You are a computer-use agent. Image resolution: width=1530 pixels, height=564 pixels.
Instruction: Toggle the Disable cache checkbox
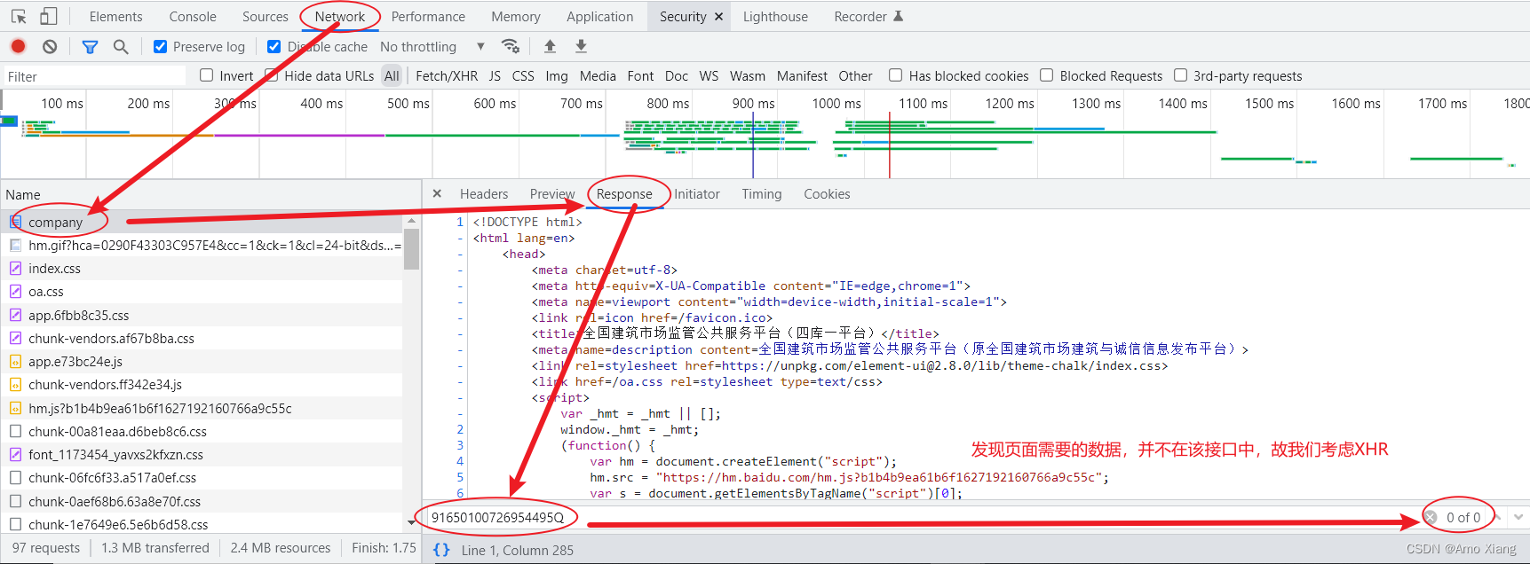tap(273, 46)
